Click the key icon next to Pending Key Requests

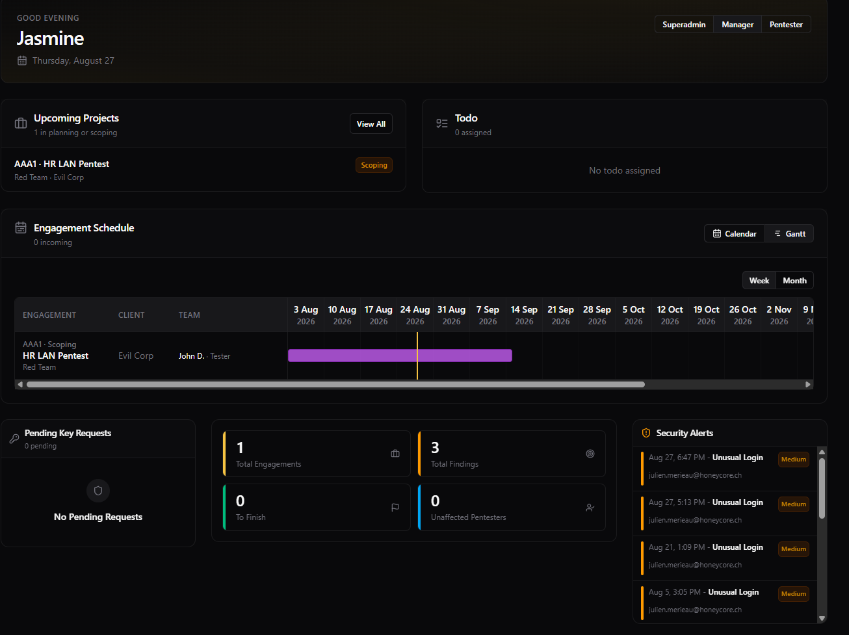(14, 439)
